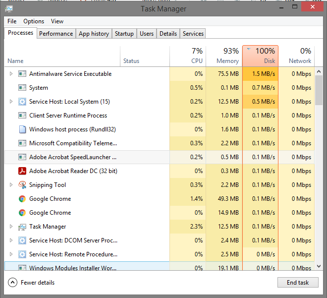Click the Adobe Acrobat SpeedLauncher icon
Viewport: 327px width, 298px height.
(22, 157)
